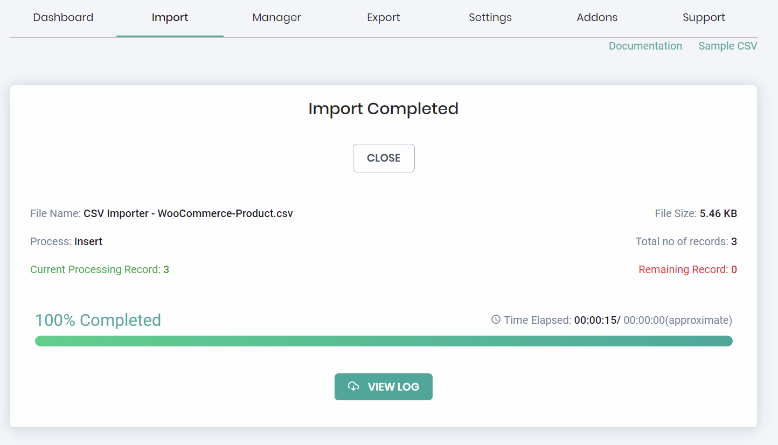
Task: Click the cloud download icon on View Log
Action: pos(353,386)
